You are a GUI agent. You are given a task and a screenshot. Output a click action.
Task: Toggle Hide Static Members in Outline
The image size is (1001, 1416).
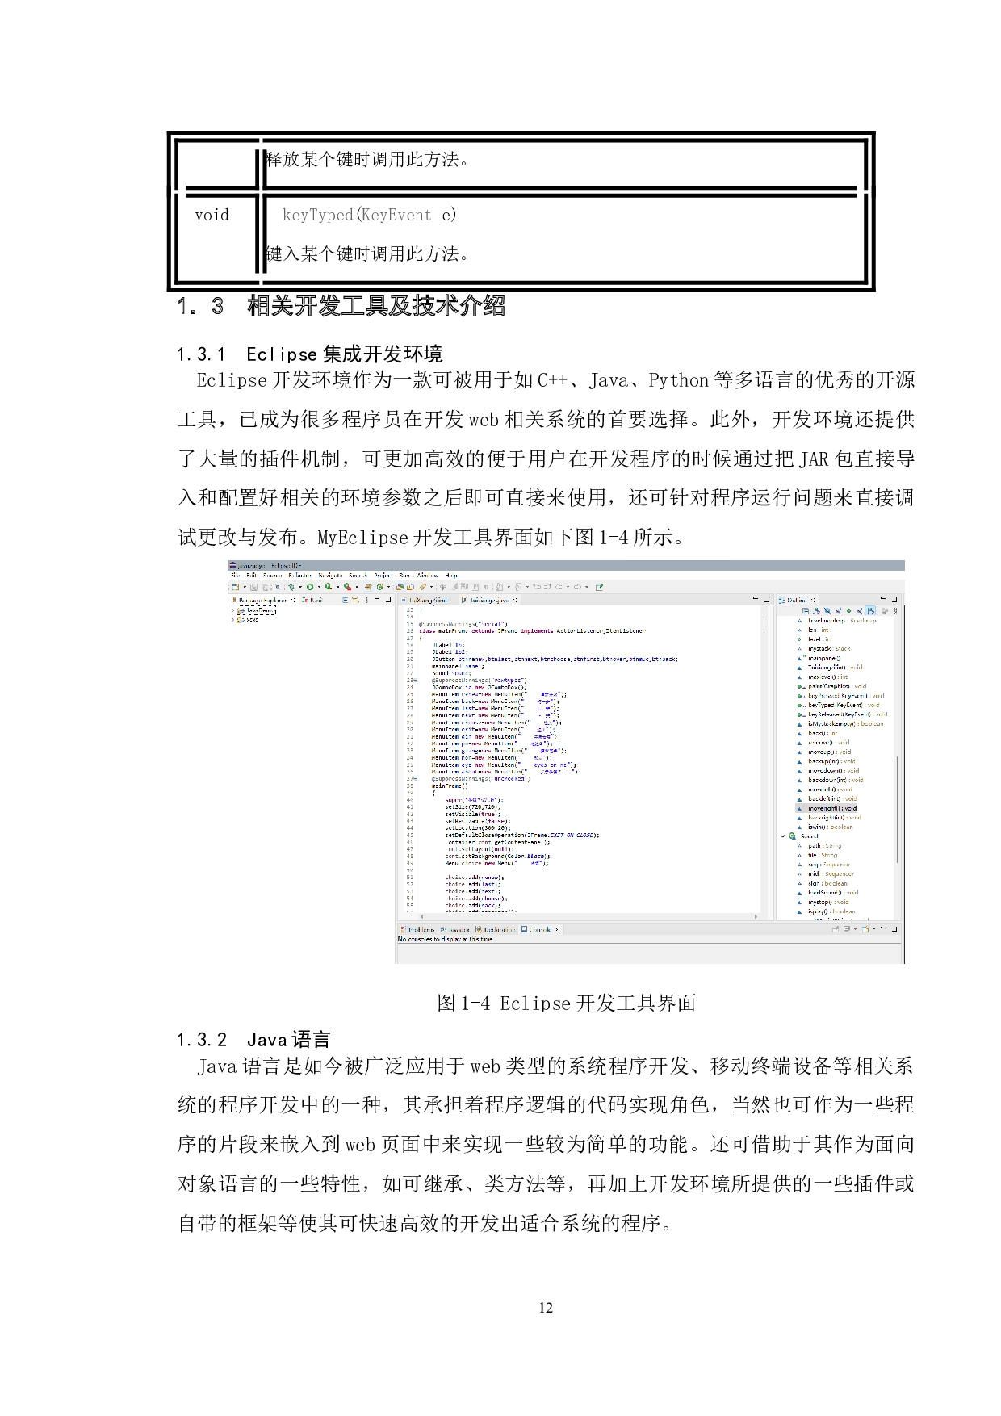click(x=838, y=611)
